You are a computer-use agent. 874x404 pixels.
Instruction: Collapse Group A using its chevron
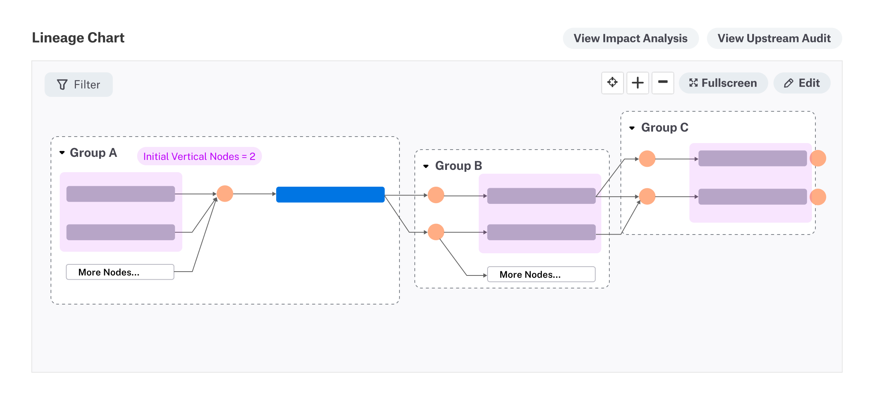coord(62,152)
